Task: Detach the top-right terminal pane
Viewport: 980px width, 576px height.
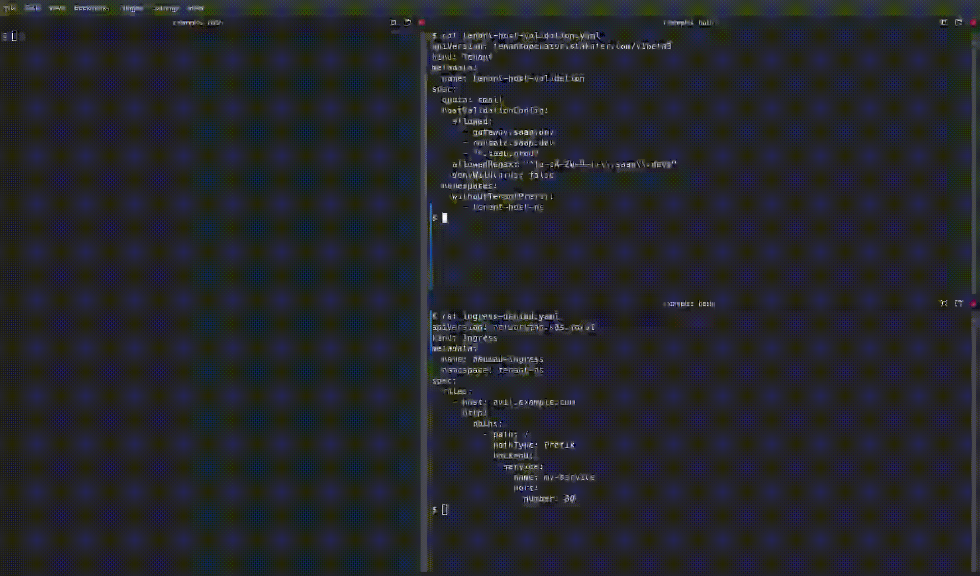Action: click(959, 22)
